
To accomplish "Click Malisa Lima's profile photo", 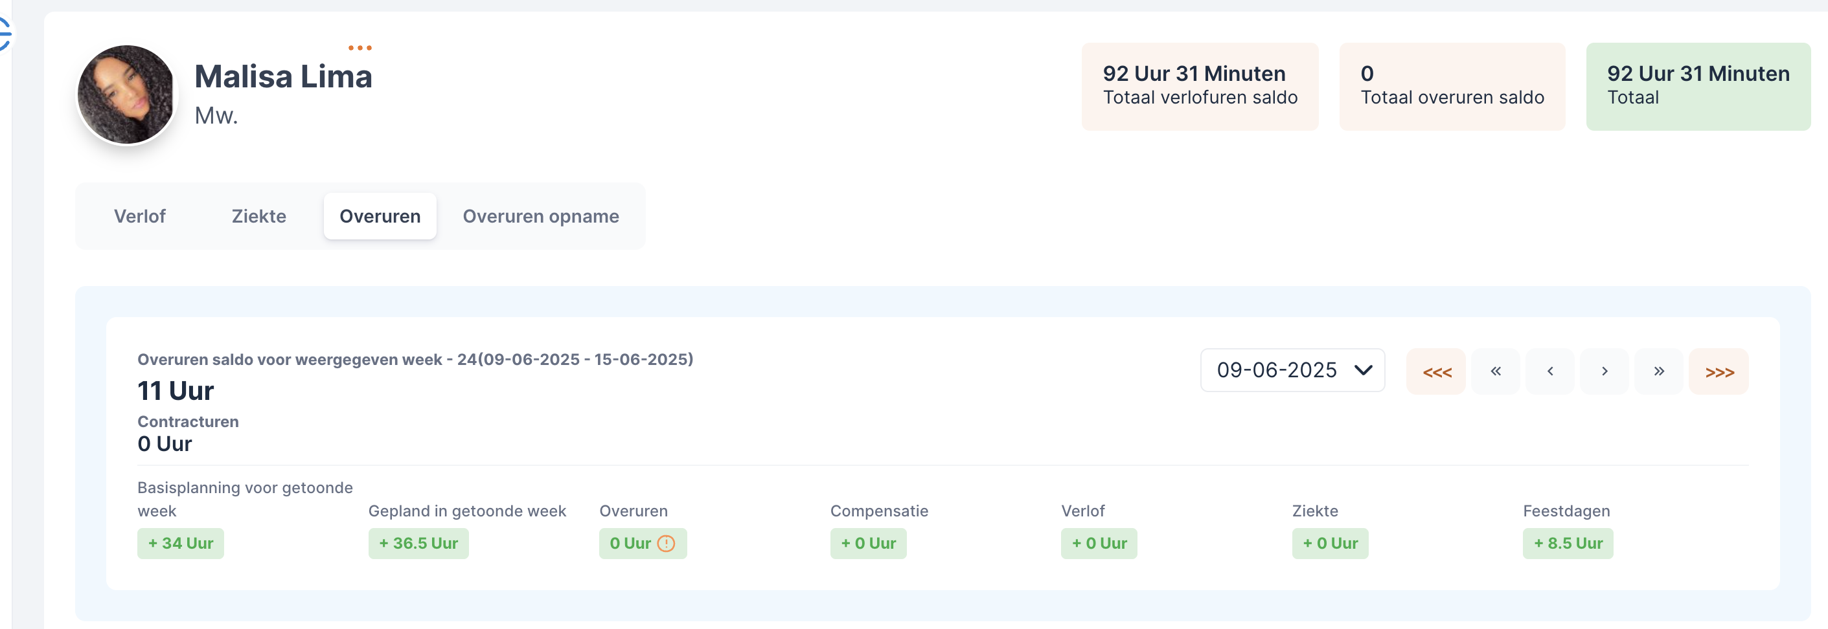I will pyautogui.click(x=126, y=95).
